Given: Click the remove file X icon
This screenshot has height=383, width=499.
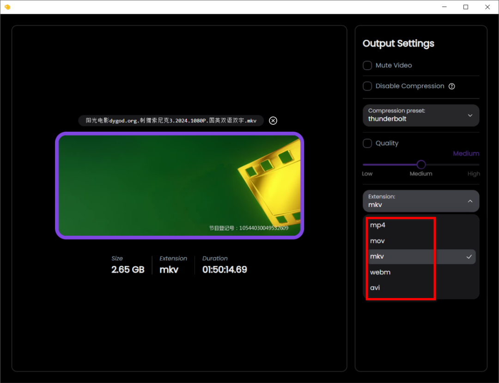Looking at the screenshot, I should [x=273, y=121].
